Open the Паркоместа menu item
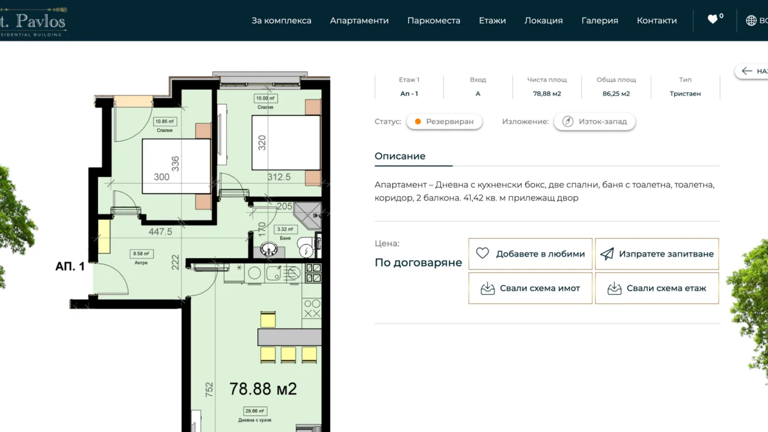Viewport: 768px width, 432px height. (x=433, y=20)
